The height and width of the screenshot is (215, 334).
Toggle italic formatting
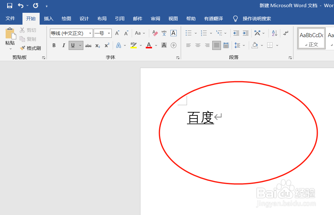63,45
